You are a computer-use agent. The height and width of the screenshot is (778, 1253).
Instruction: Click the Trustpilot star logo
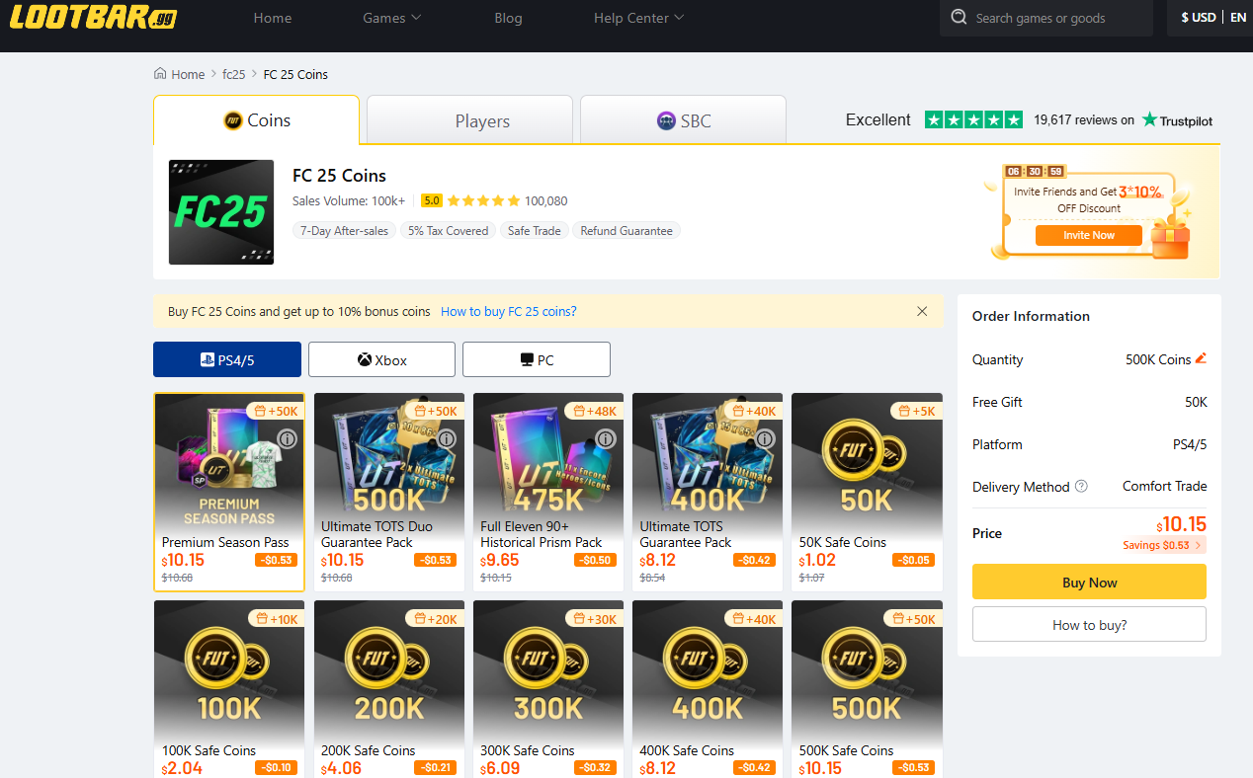pyautogui.click(x=1149, y=119)
